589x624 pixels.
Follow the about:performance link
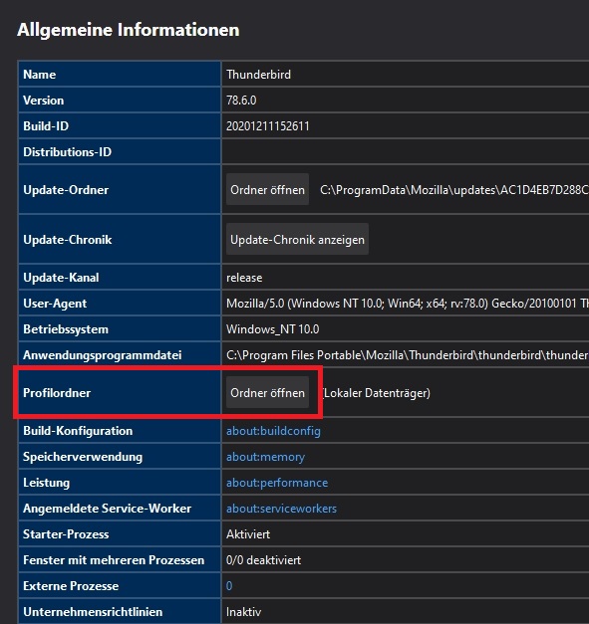(x=277, y=483)
